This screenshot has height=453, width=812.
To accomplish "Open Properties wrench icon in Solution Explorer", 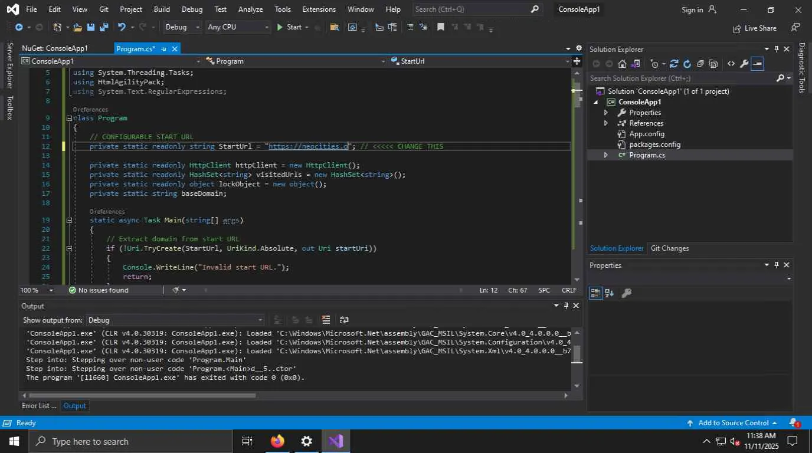I will click(744, 64).
